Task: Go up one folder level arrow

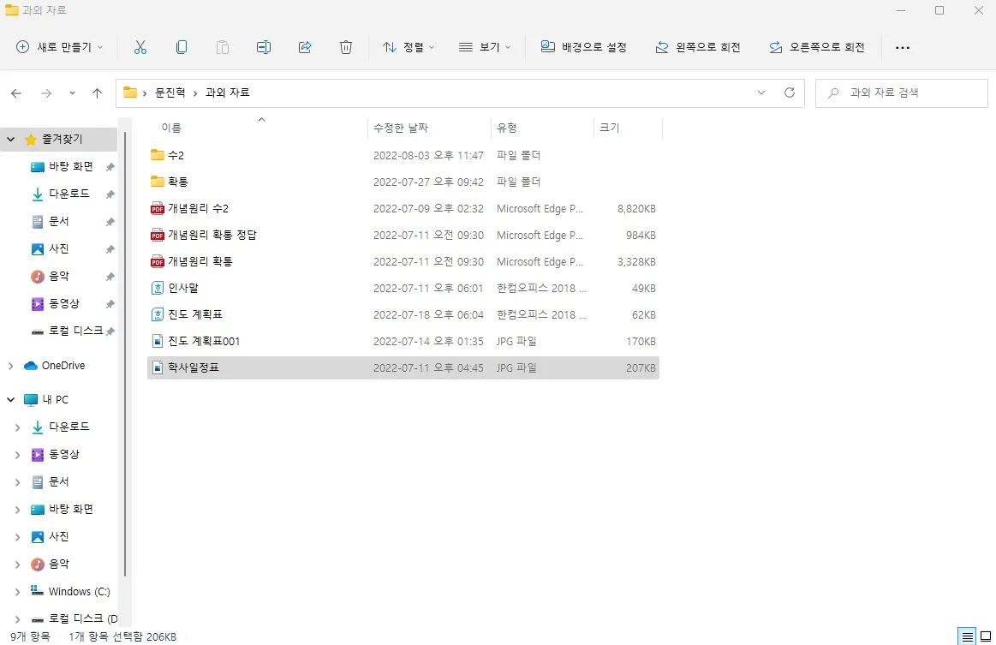Action: 97,93
